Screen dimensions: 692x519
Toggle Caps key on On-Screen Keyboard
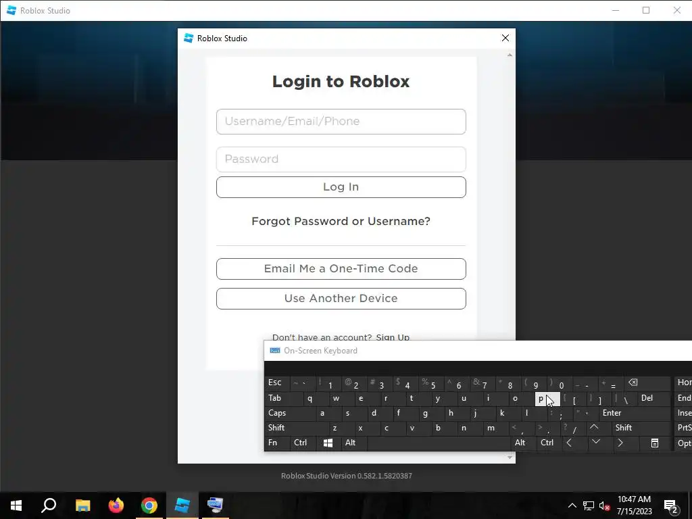(x=290, y=413)
